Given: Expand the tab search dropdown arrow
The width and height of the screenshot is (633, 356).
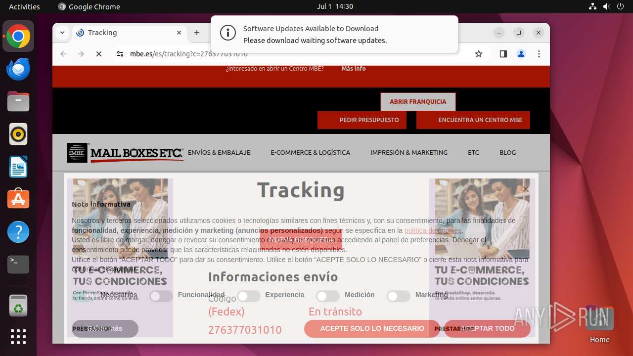Looking at the screenshot, I should (x=62, y=33).
